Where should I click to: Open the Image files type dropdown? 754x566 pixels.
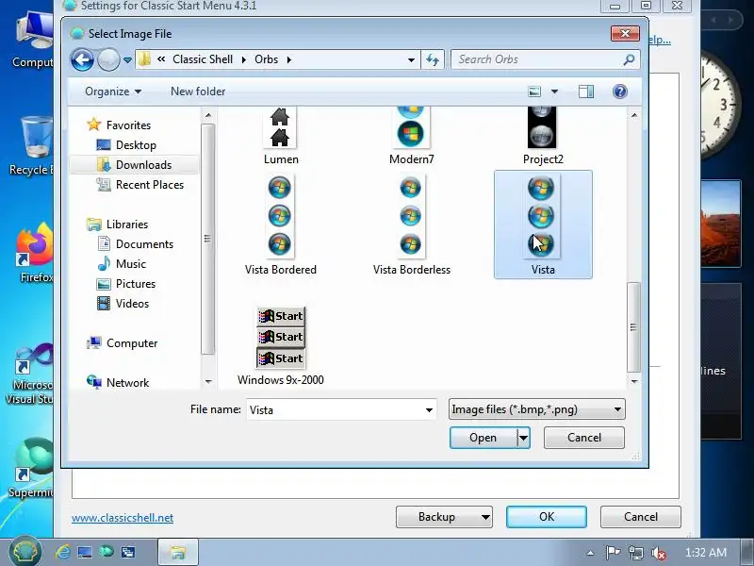[536, 409]
